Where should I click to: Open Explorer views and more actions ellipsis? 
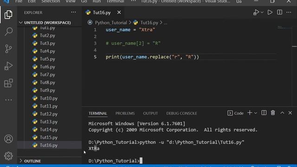point(73,13)
